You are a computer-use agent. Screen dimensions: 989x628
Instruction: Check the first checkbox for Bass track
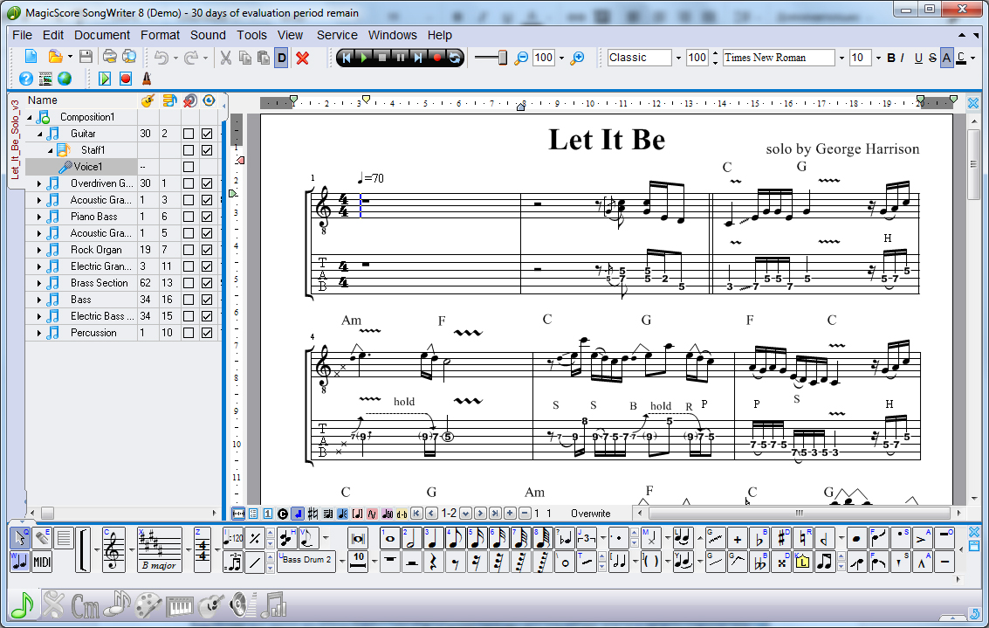click(x=188, y=300)
